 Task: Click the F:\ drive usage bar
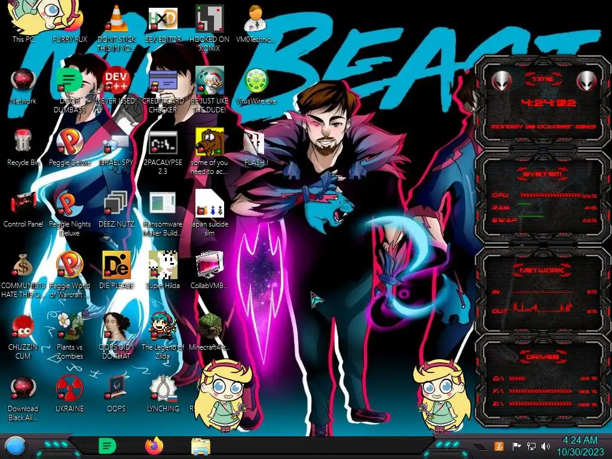click(x=540, y=391)
